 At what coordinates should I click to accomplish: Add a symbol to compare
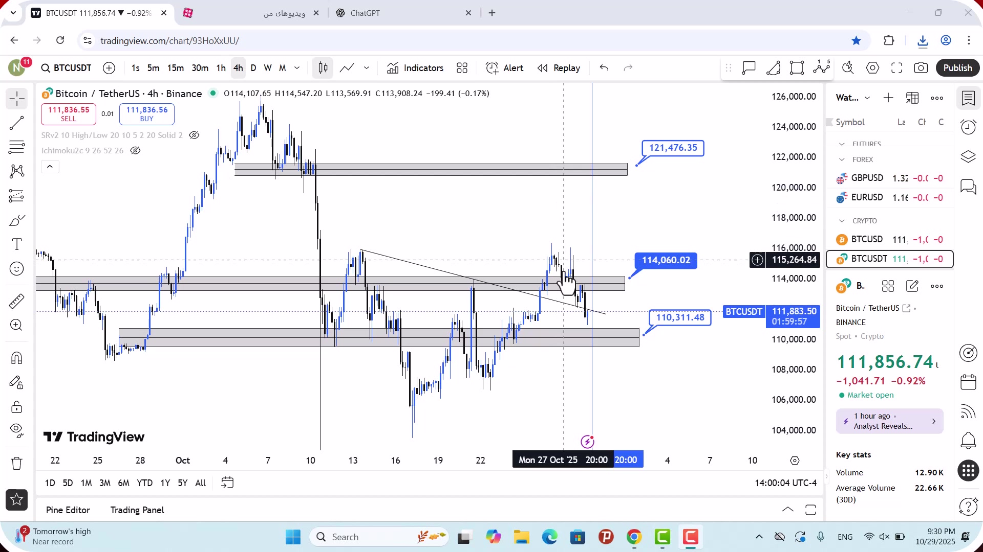click(109, 68)
